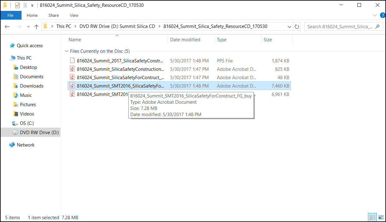Expand the ribbon using the chevron
Screen dimensions: 386x222
click(375, 15)
